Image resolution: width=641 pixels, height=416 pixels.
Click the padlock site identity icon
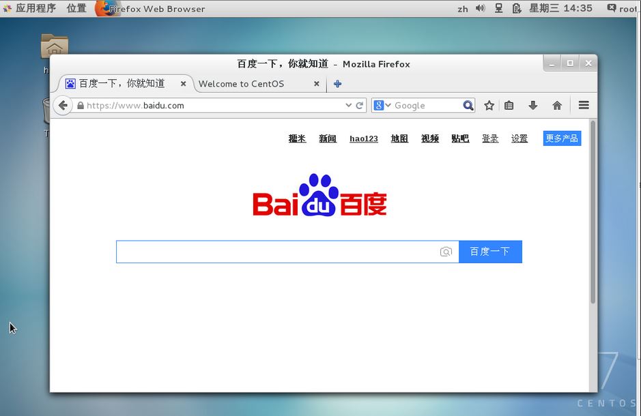(81, 105)
